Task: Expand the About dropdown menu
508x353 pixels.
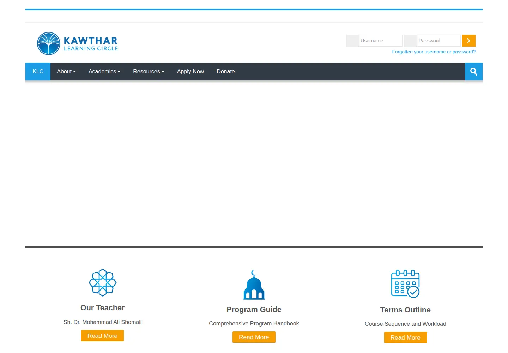Action: (66, 72)
